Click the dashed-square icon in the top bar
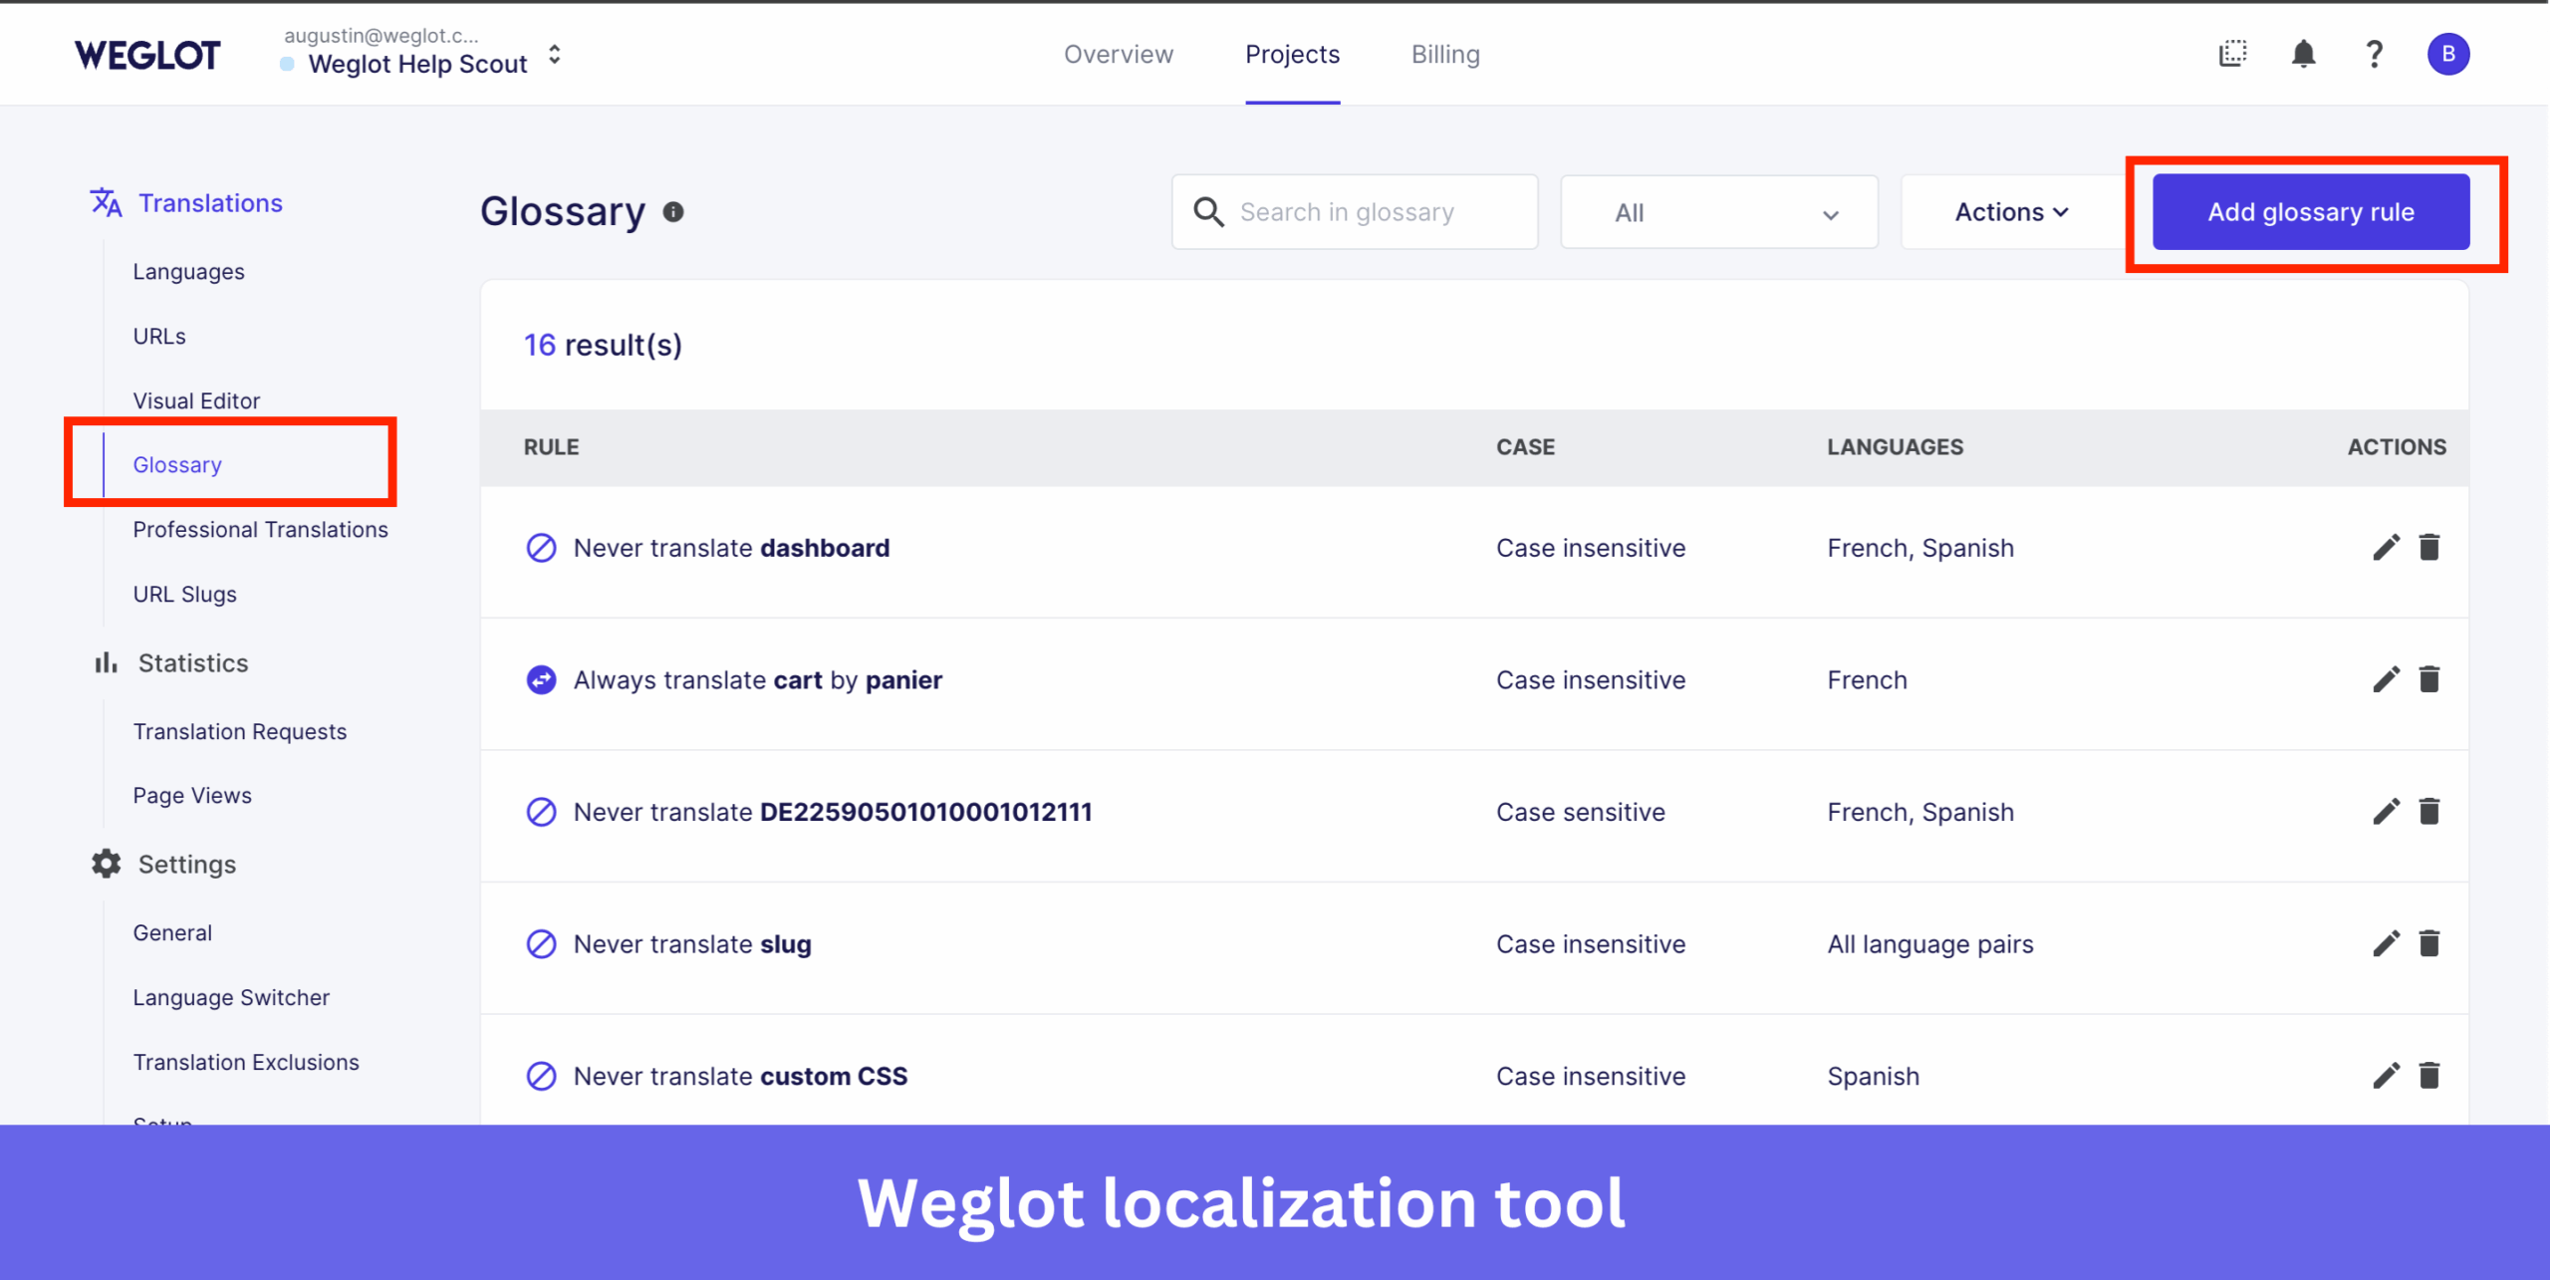This screenshot has height=1280, width=2550. pyautogui.click(x=2233, y=54)
